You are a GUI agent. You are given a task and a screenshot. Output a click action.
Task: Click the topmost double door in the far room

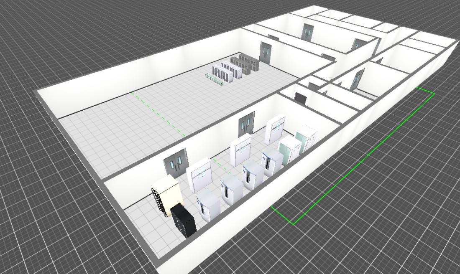click(308, 32)
